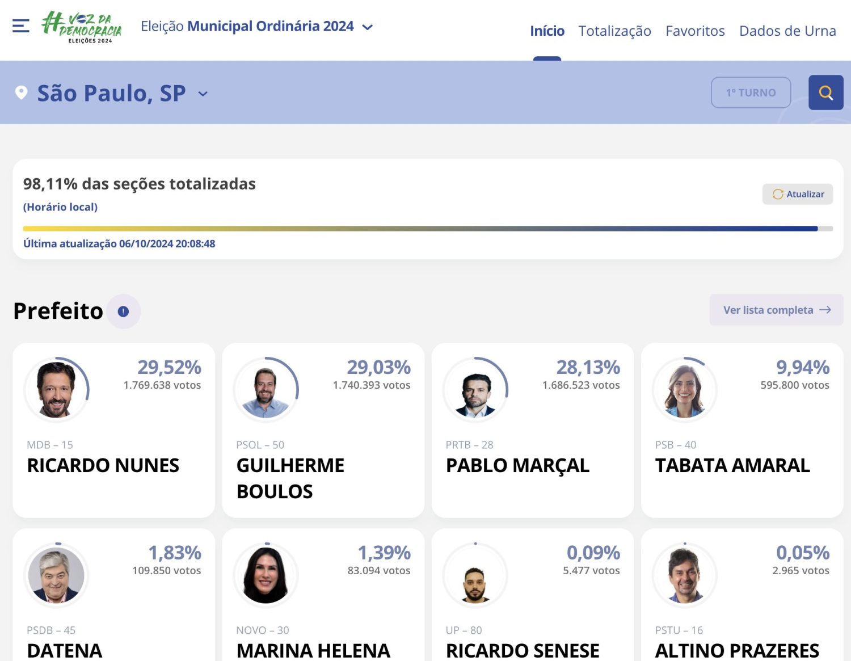Click the Voz da Democracia logo

(82, 27)
